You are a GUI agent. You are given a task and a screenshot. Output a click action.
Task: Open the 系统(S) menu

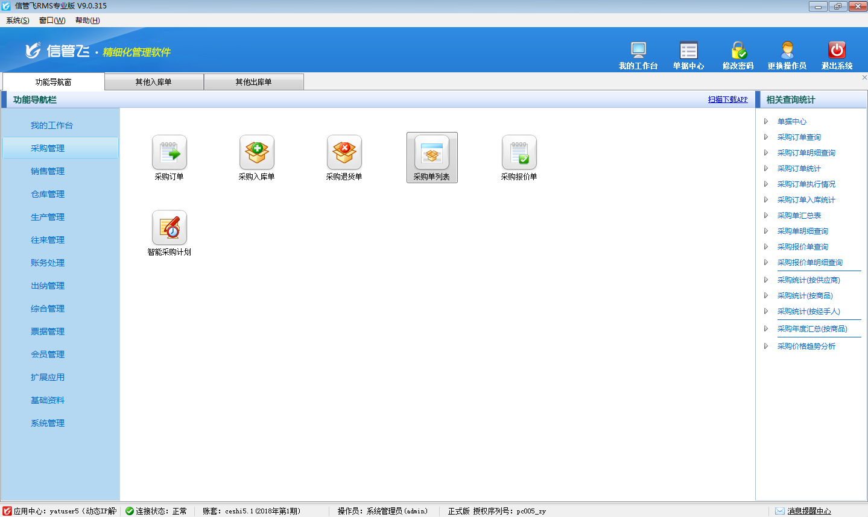17,20
